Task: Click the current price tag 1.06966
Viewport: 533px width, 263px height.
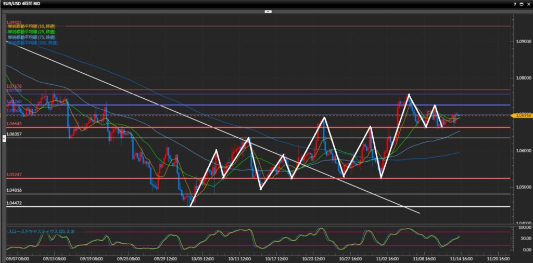Action: coord(522,115)
